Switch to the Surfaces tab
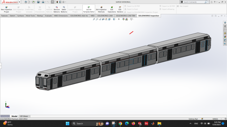The image size is (227, 127). (x=21, y=16)
